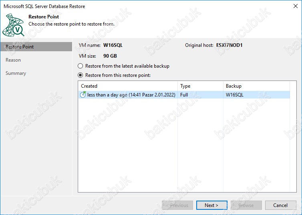
Task: Click the restore point clock icon
Action: point(83,94)
